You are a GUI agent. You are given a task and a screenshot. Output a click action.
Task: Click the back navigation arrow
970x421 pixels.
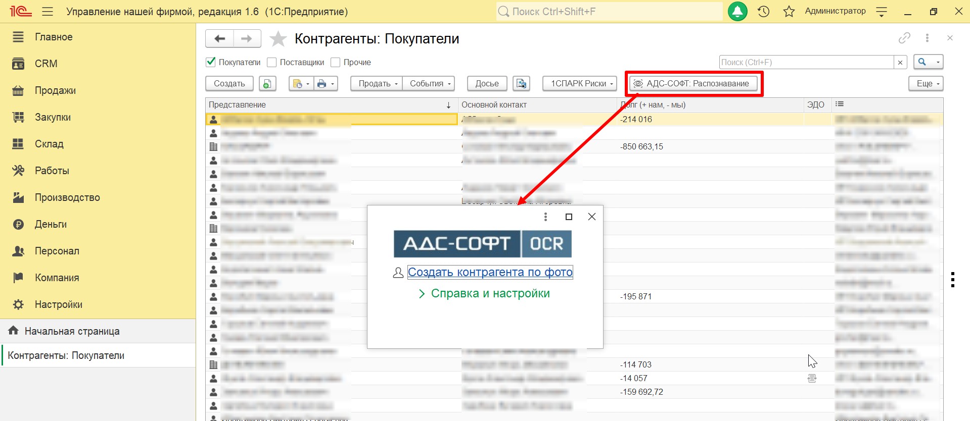(x=219, y=38)
